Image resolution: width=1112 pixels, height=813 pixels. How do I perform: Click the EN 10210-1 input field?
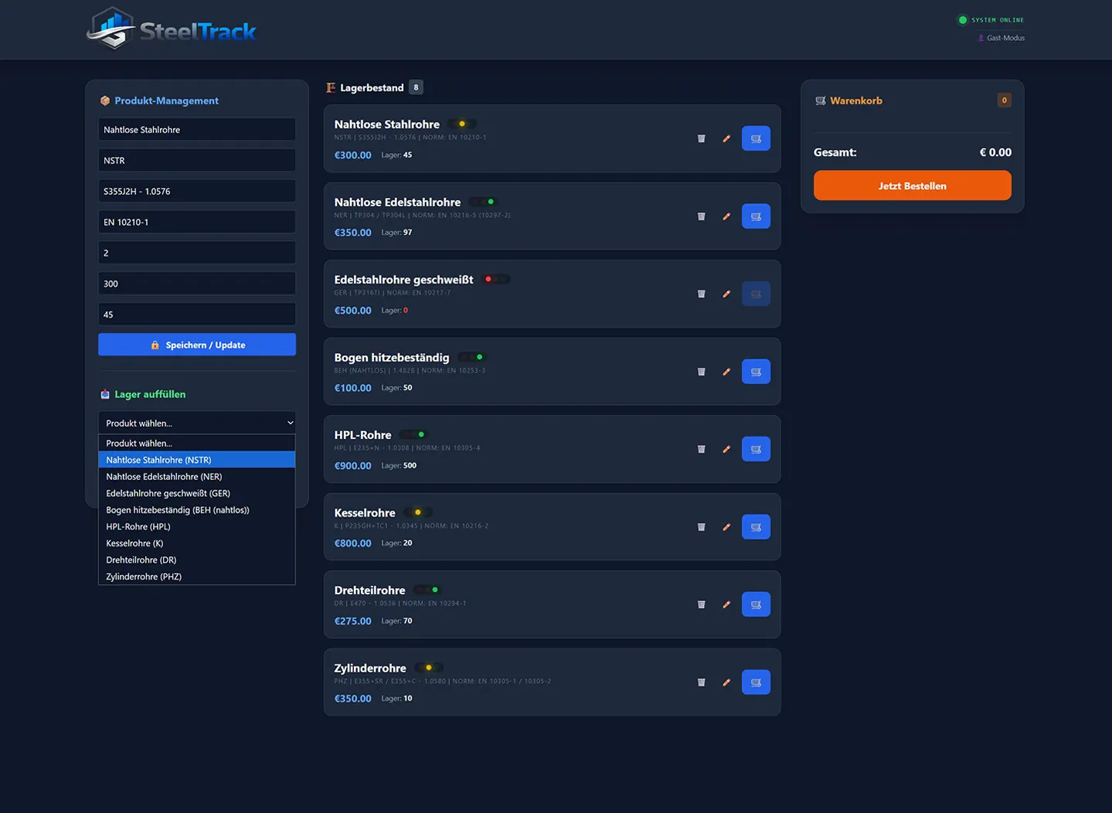[196, 222]
